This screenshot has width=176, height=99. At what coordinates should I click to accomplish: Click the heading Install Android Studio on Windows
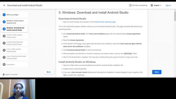(77, 62)
